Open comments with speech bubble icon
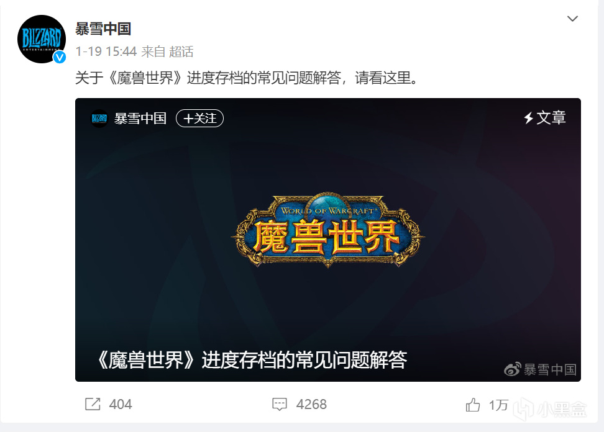The height and width of the screenshot is (432, 604). (280, 404)
